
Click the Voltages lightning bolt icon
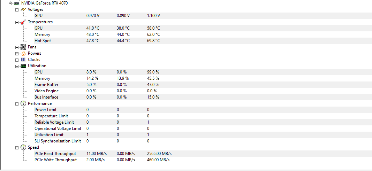[x=23, y=9]
